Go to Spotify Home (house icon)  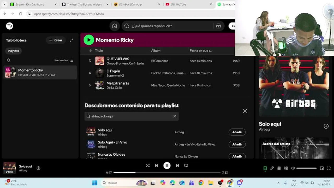click(x=115, y=26)
